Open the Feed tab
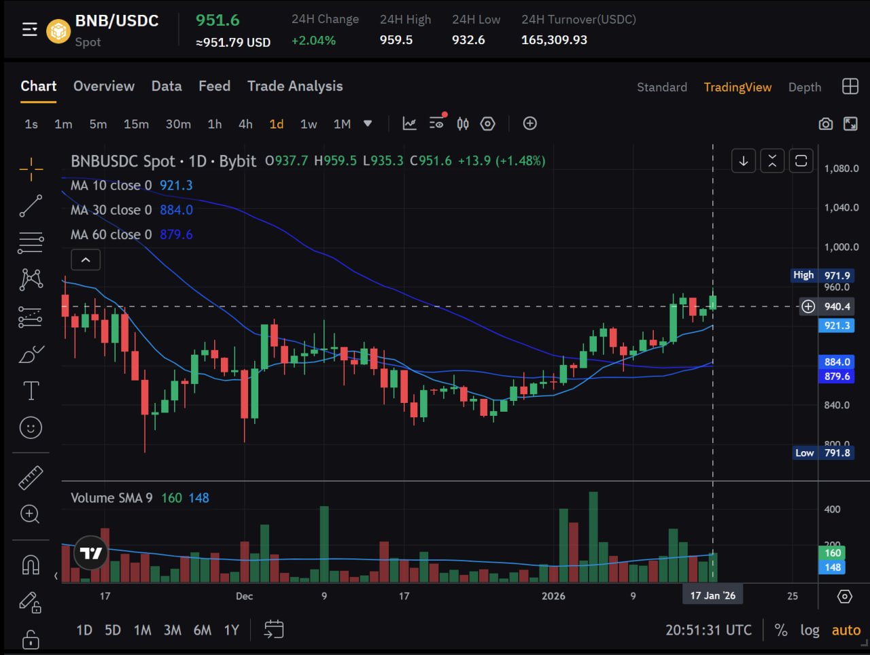 pyautogui.click(x=214, y=86)
